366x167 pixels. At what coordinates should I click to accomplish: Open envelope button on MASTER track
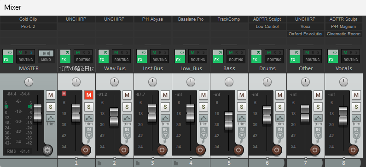pyautogui.click(x=51, y=118)
